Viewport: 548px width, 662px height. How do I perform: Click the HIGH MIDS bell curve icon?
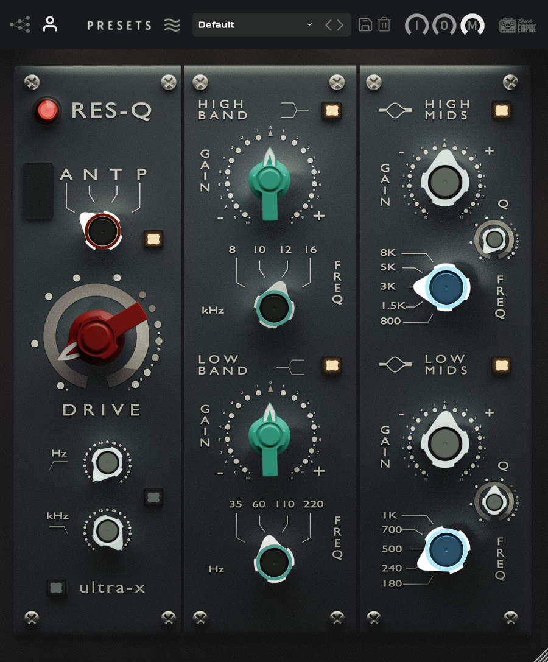point(395,111)
